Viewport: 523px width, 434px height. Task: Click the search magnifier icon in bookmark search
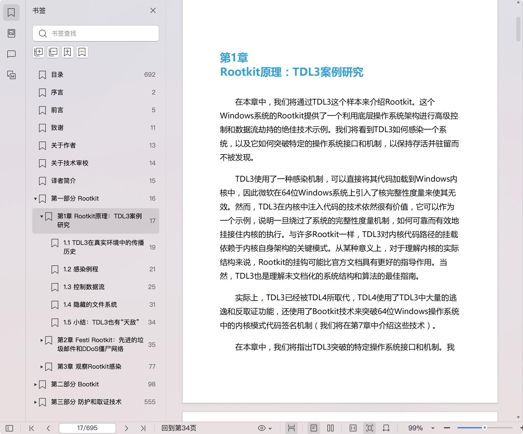(x=43, y=34)
